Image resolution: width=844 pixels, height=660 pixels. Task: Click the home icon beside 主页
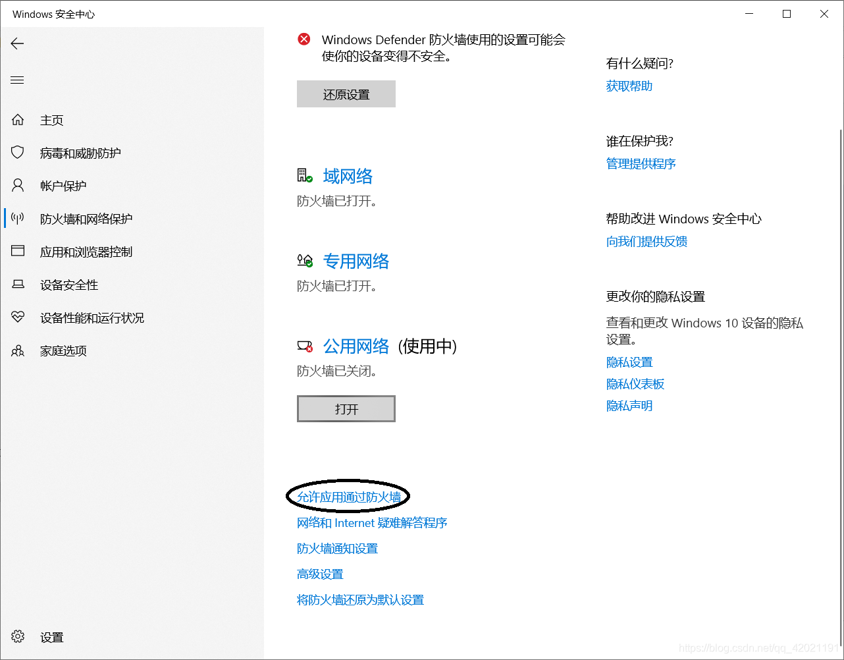tap(18, 120)
